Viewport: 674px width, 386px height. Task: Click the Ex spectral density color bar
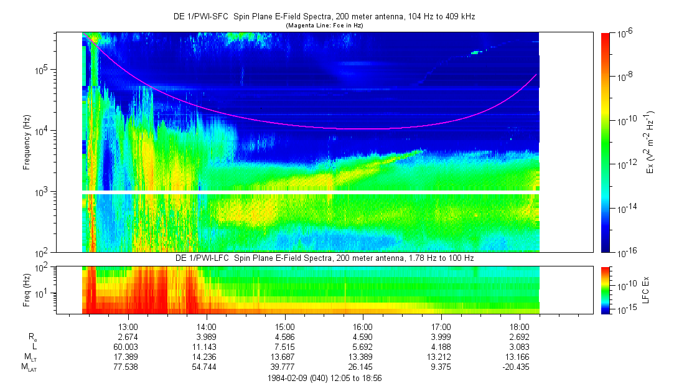[606, 142]
